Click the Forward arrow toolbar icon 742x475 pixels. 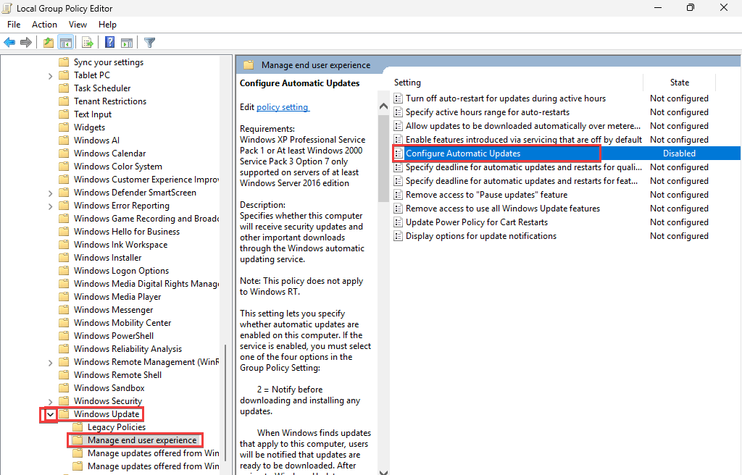tap(26, 43)
